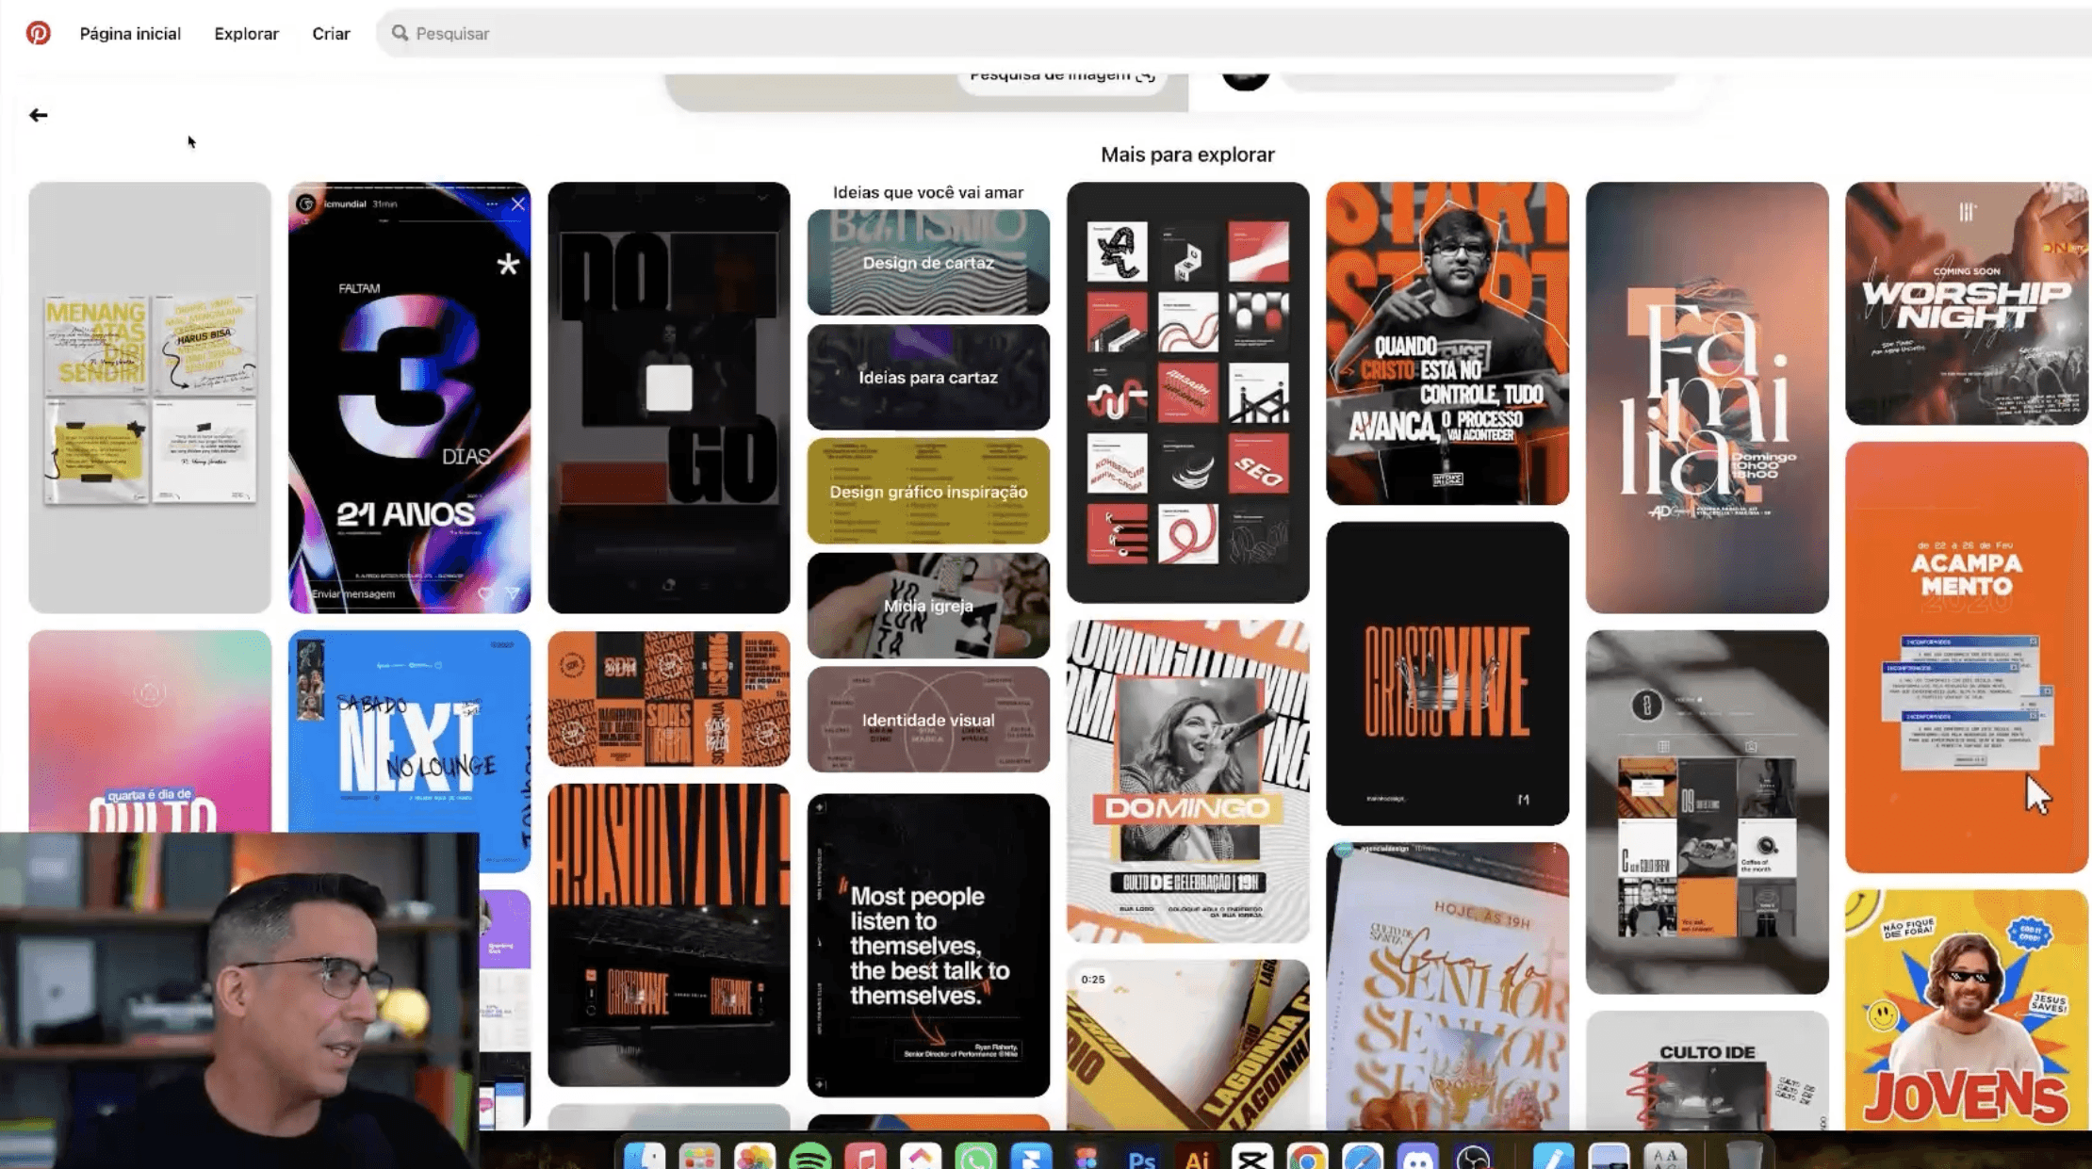Select the Identidade visual idea tile
Viewport: 2092px width, 1169px height.
click(928, 720)
